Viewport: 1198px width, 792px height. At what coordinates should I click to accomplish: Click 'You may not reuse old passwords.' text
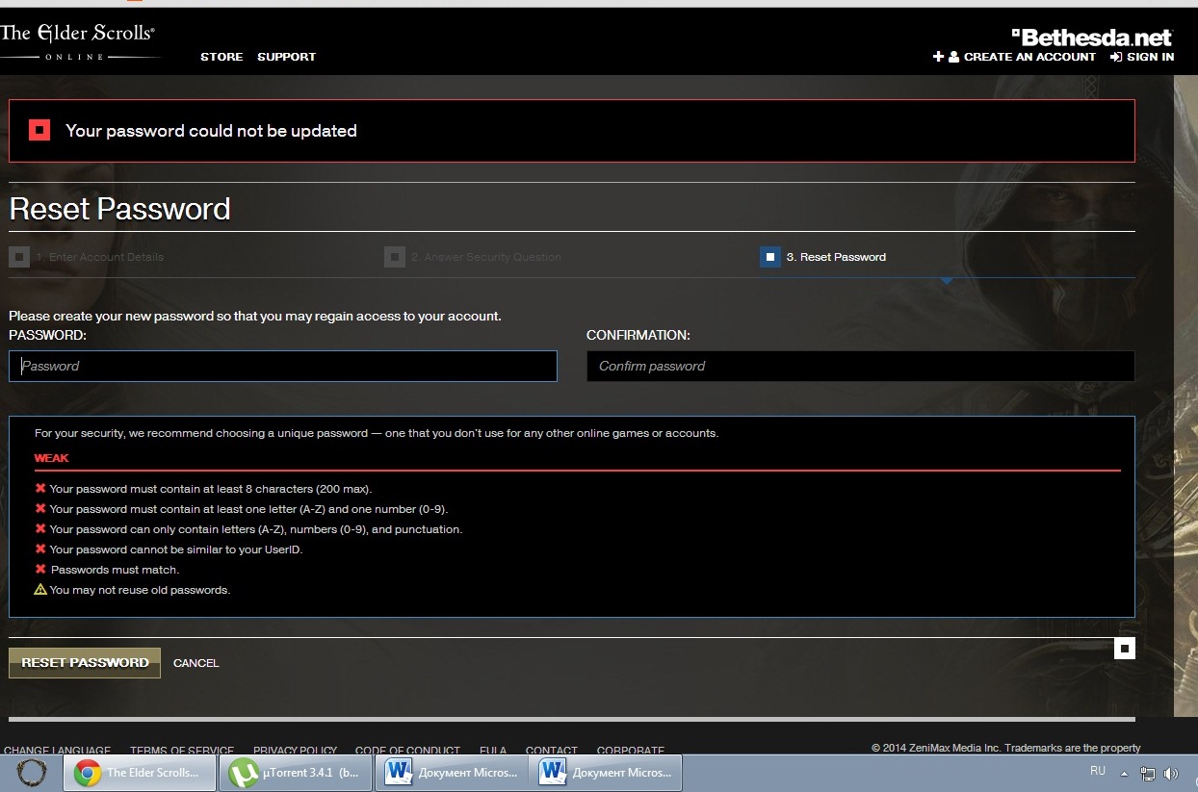tap(140, 590)
